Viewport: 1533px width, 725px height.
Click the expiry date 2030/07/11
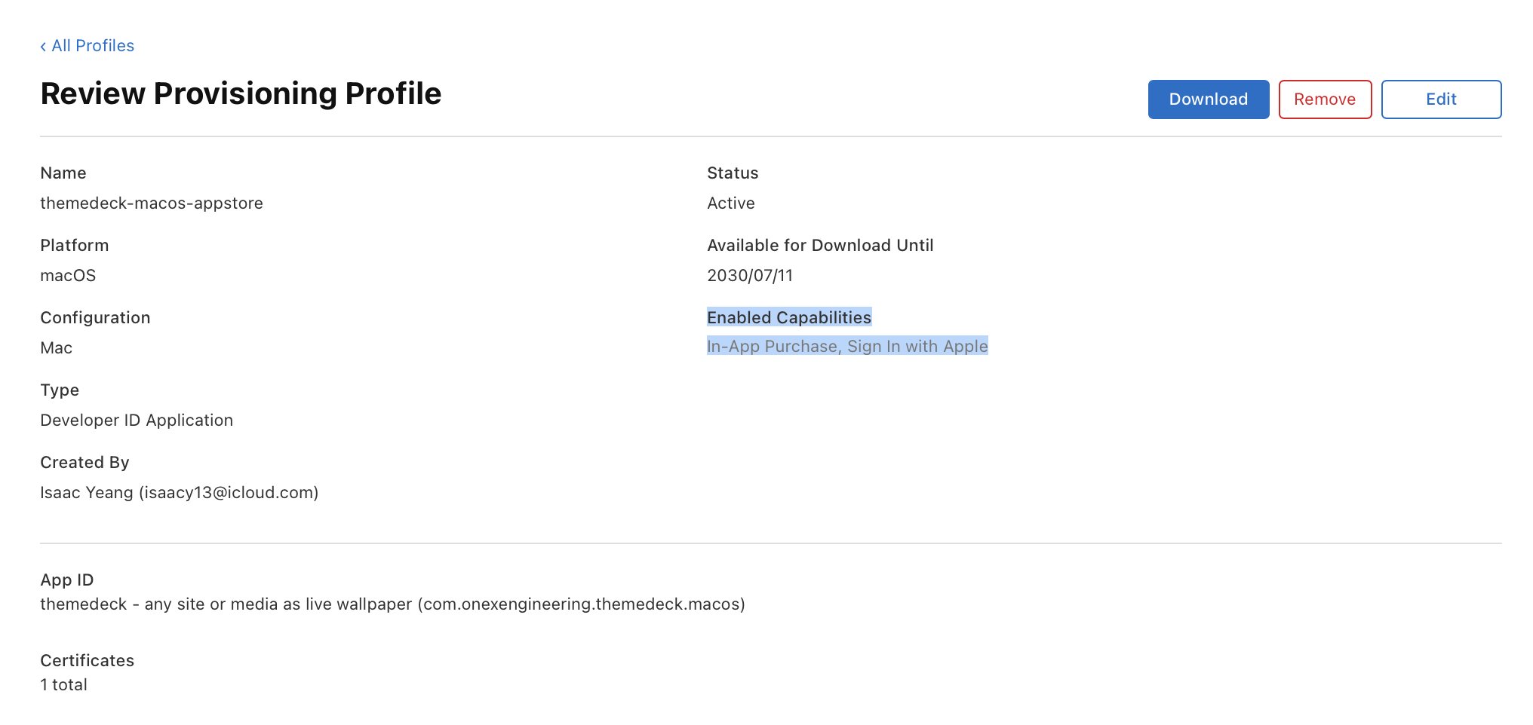(750, 276)
